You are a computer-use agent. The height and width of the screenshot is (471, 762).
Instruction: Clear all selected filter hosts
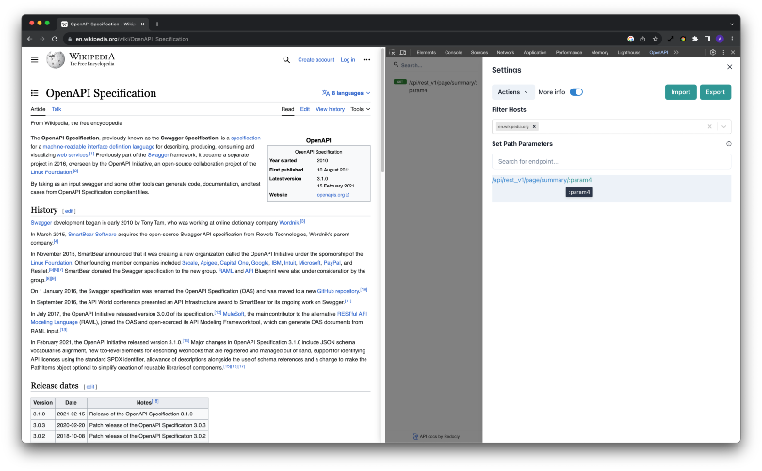(x=709, y=126)
